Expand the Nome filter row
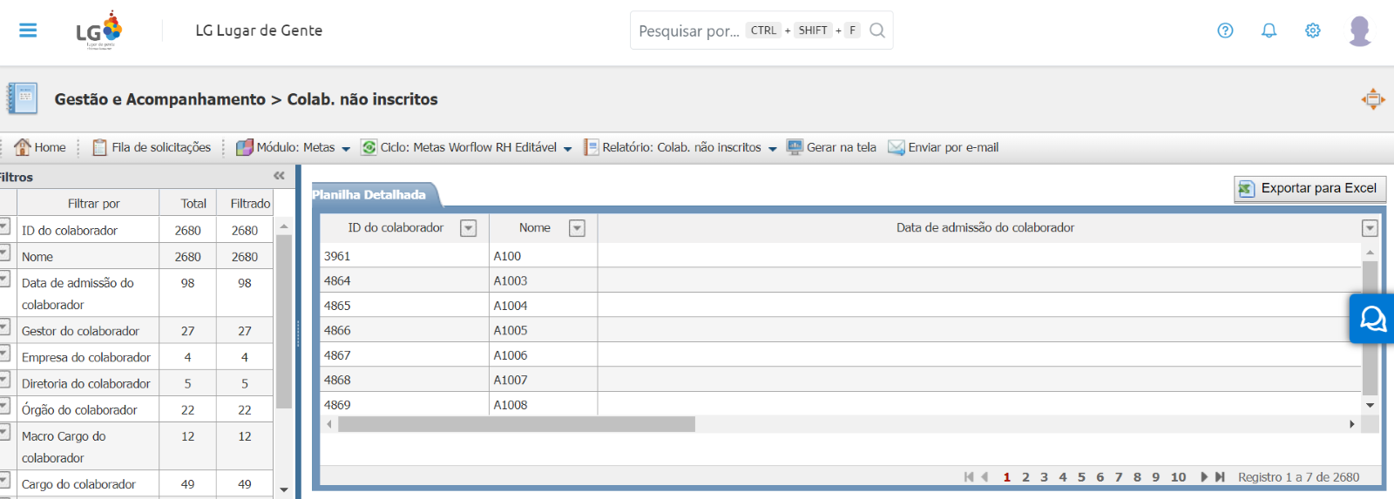 4,253
